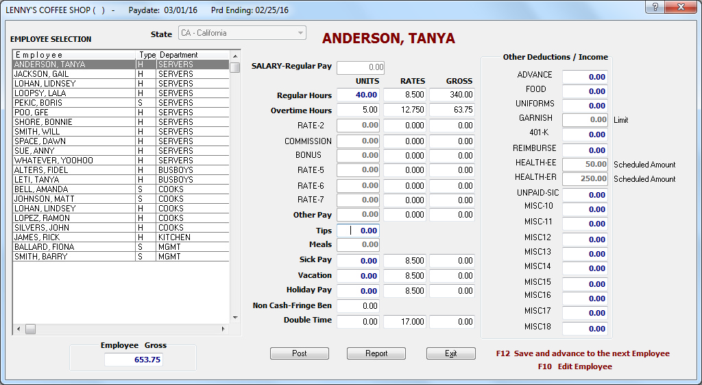The image size is (702, 385).
Task: Click the Overtime Hours units field
Action: [x=358, y=110]
